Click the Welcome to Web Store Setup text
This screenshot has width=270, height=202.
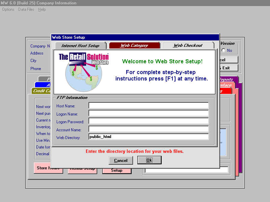click(x=162, y=61)
